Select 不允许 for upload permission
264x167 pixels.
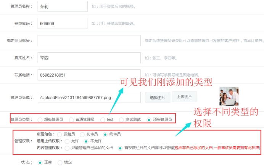click(86, 141)
